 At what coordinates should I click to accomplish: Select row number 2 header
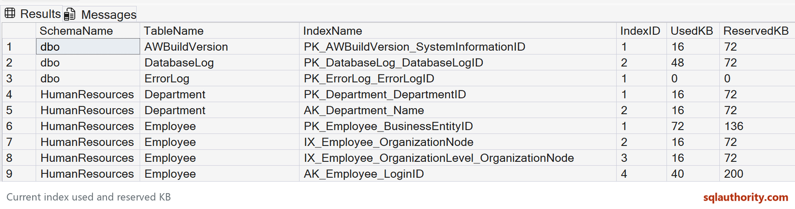[19, 63]
